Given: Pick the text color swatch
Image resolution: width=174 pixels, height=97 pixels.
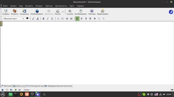Looking at the screenshot, I should pos(27,18).
